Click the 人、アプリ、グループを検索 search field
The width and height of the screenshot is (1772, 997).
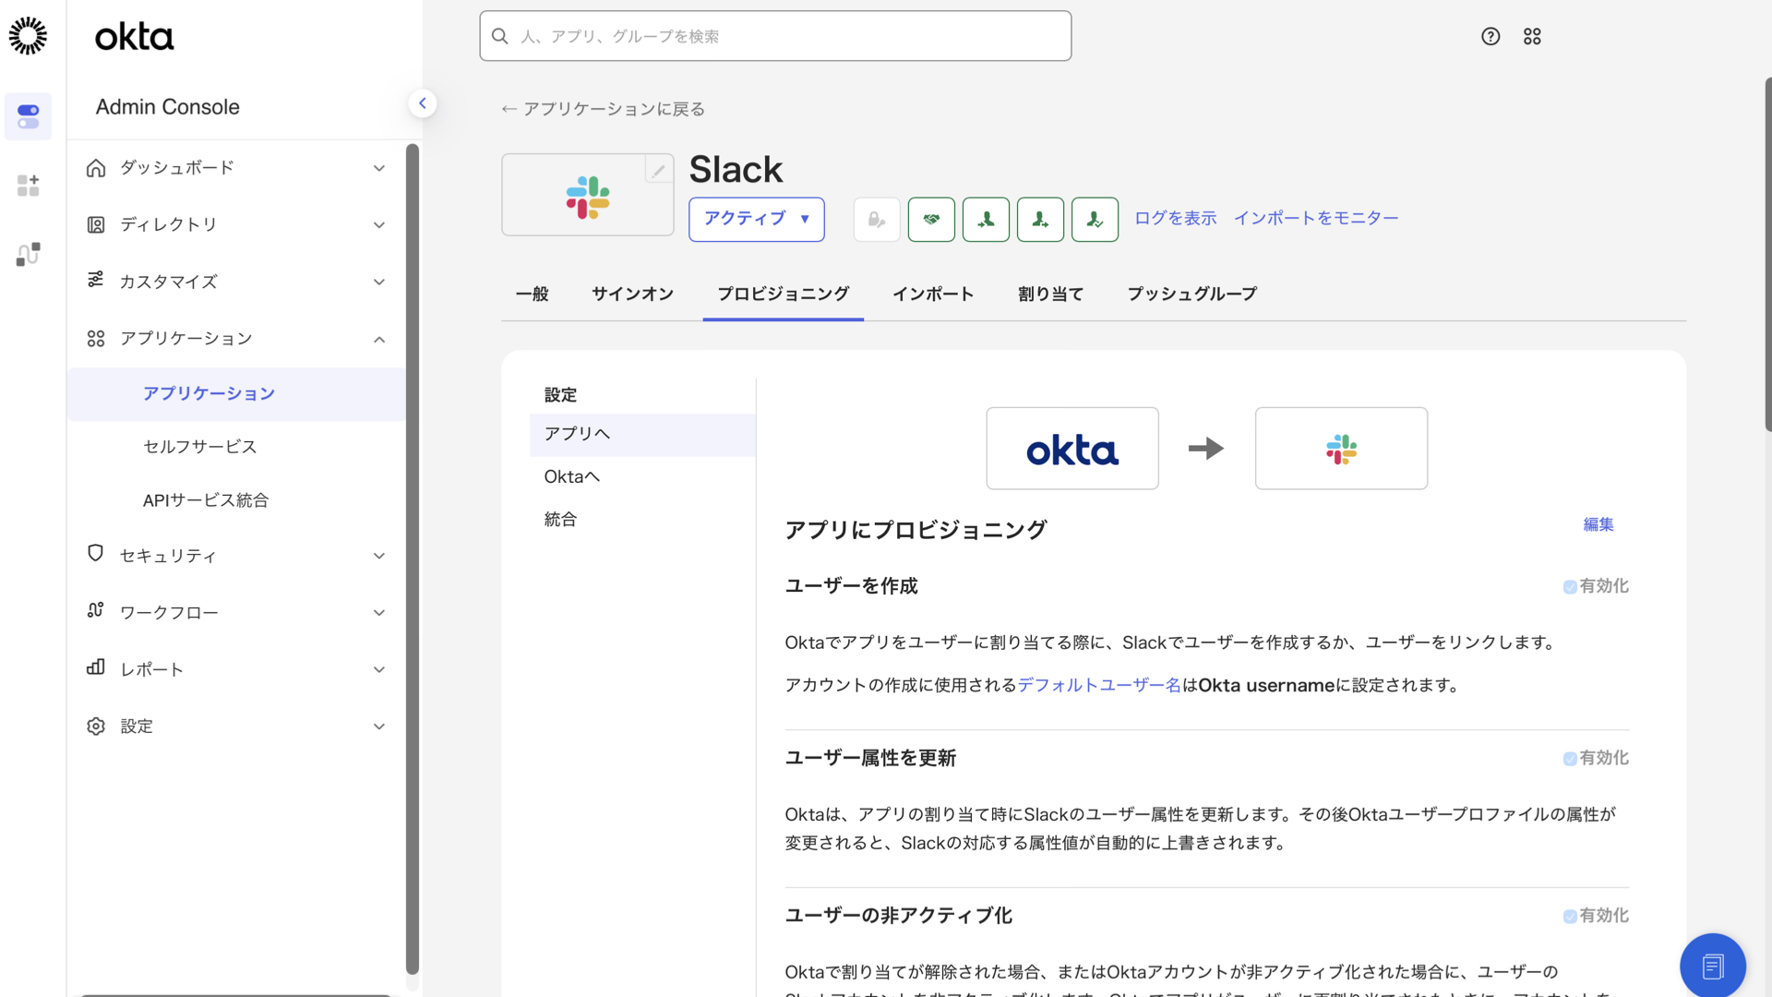tap(775, 36)
